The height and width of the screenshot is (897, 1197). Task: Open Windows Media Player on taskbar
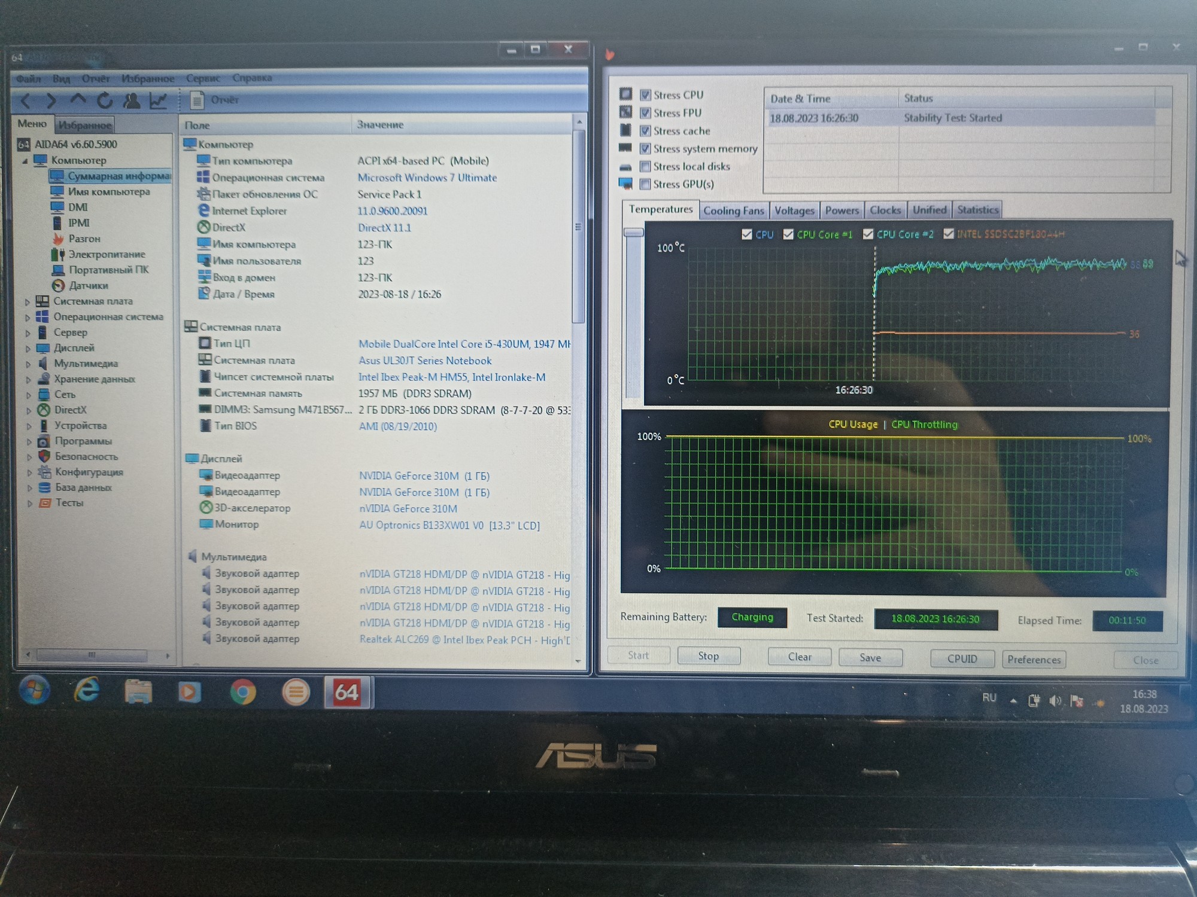click(189, 692)
